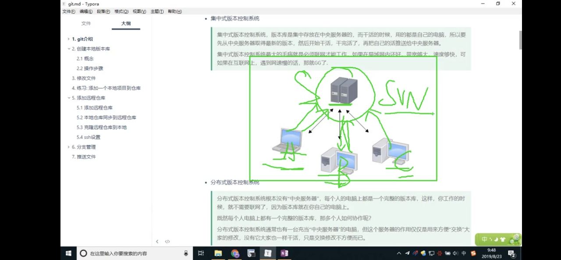
Task: Toggle source code mode icon
Action: click(x=167, y=242)
